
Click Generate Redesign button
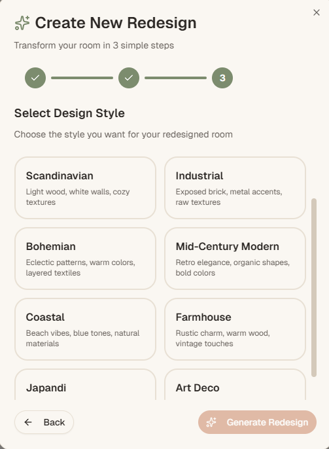click(257, 422)
